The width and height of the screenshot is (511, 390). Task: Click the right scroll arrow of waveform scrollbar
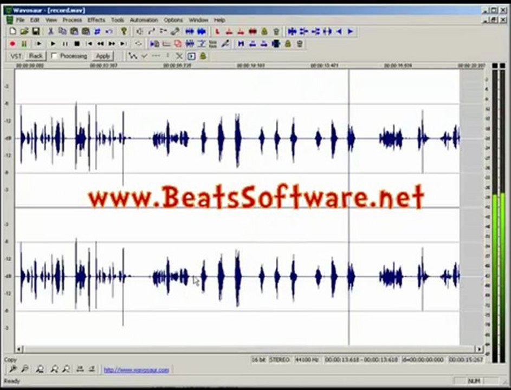pyautogui.click(x=479, y=349)
